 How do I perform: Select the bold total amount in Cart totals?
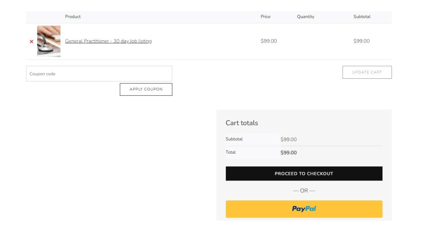(288, 153)
